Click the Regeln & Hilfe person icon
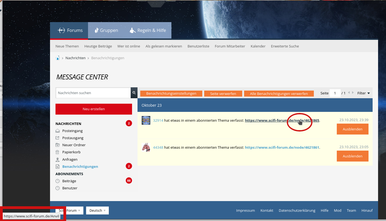The image size is (386, 221). (x=133, y=30)
